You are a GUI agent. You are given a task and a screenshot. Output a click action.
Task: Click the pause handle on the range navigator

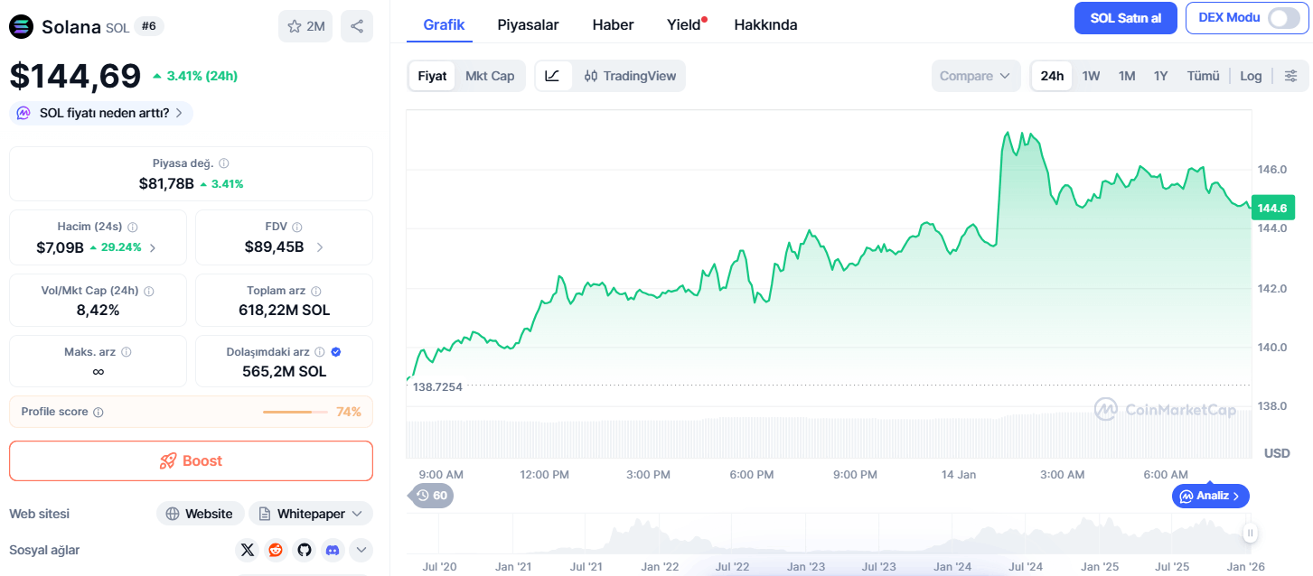[x=1251, y=533]
